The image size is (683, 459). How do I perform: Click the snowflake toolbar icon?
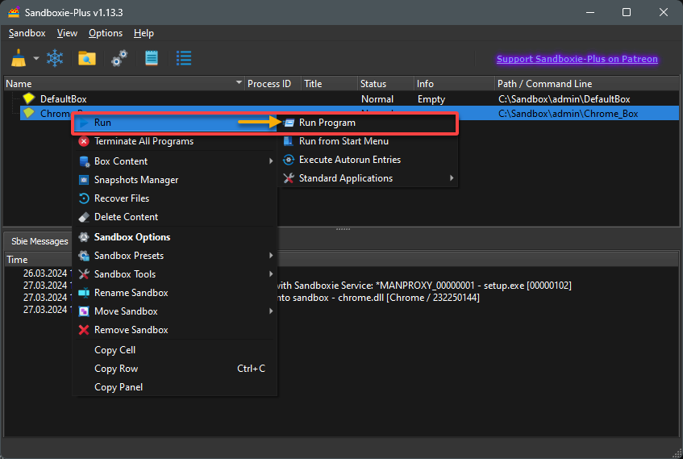click(x=55, y=58)
